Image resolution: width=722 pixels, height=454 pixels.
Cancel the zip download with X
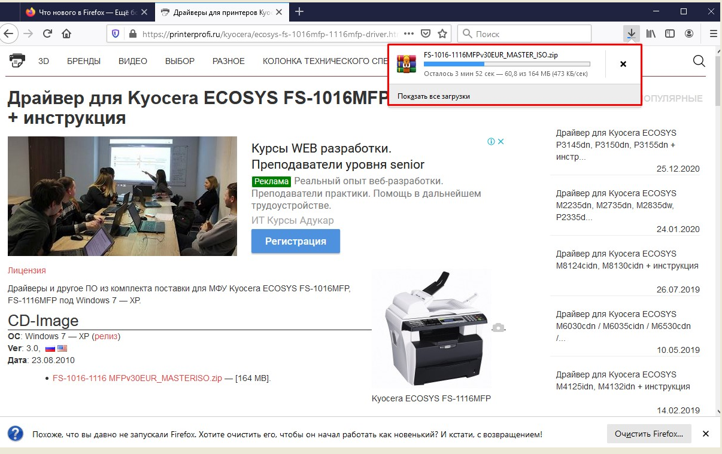623,64
